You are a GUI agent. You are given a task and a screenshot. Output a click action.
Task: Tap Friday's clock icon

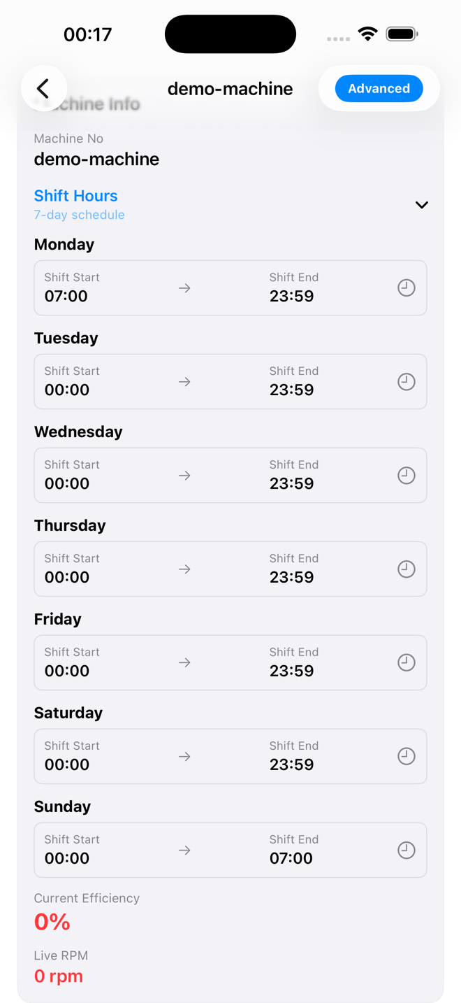pyautogui.click(x=407, y=662)
